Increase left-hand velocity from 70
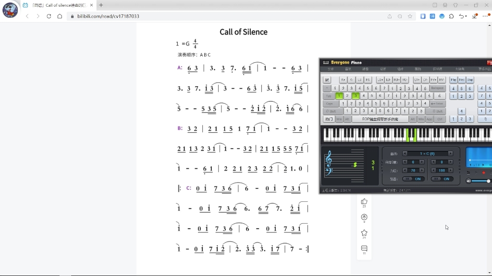 coord(422,171)
